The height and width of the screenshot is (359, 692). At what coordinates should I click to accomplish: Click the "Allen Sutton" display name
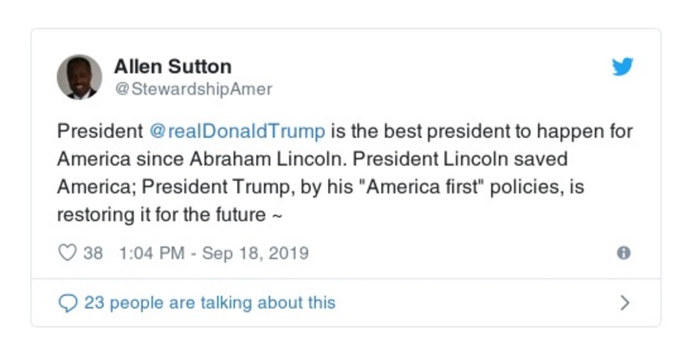(172, 67)
